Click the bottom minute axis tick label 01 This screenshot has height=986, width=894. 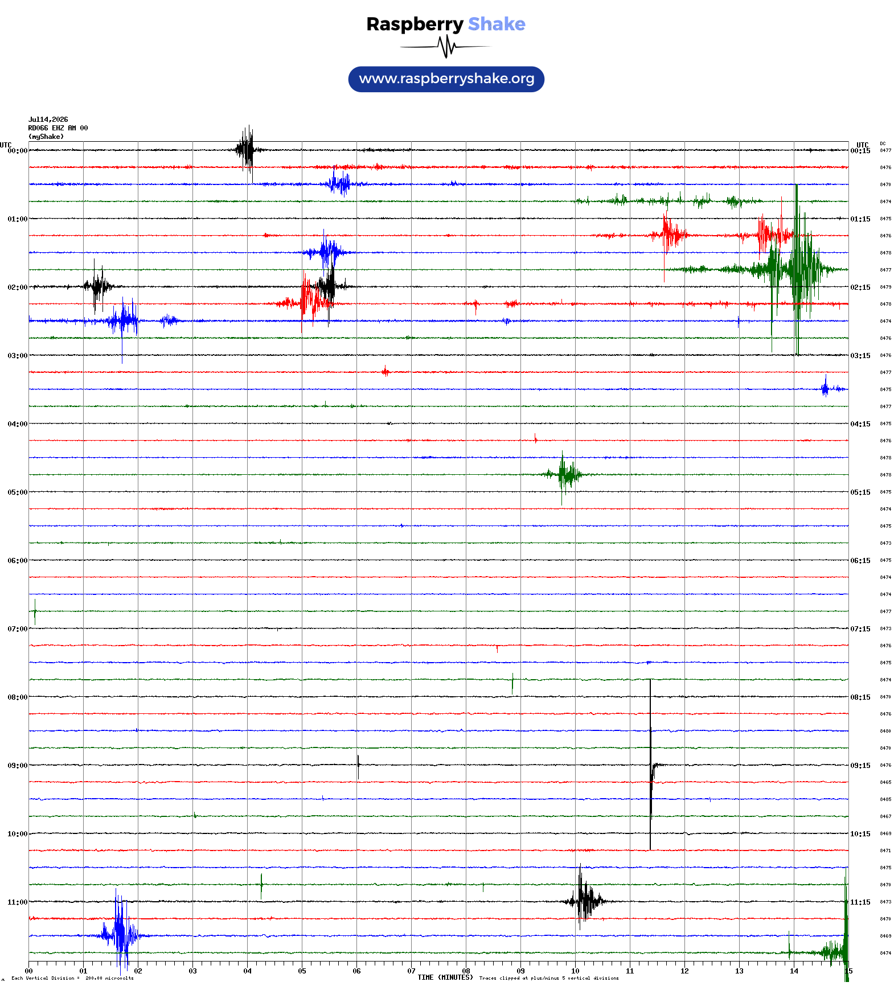point(83,971)
